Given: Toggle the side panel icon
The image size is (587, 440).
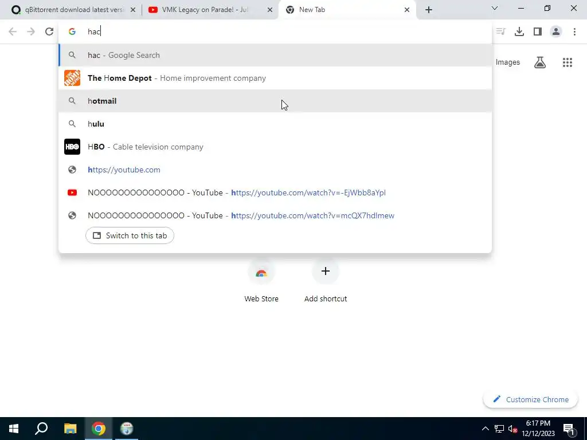Looking at the screenshot, I should (538, 32).
